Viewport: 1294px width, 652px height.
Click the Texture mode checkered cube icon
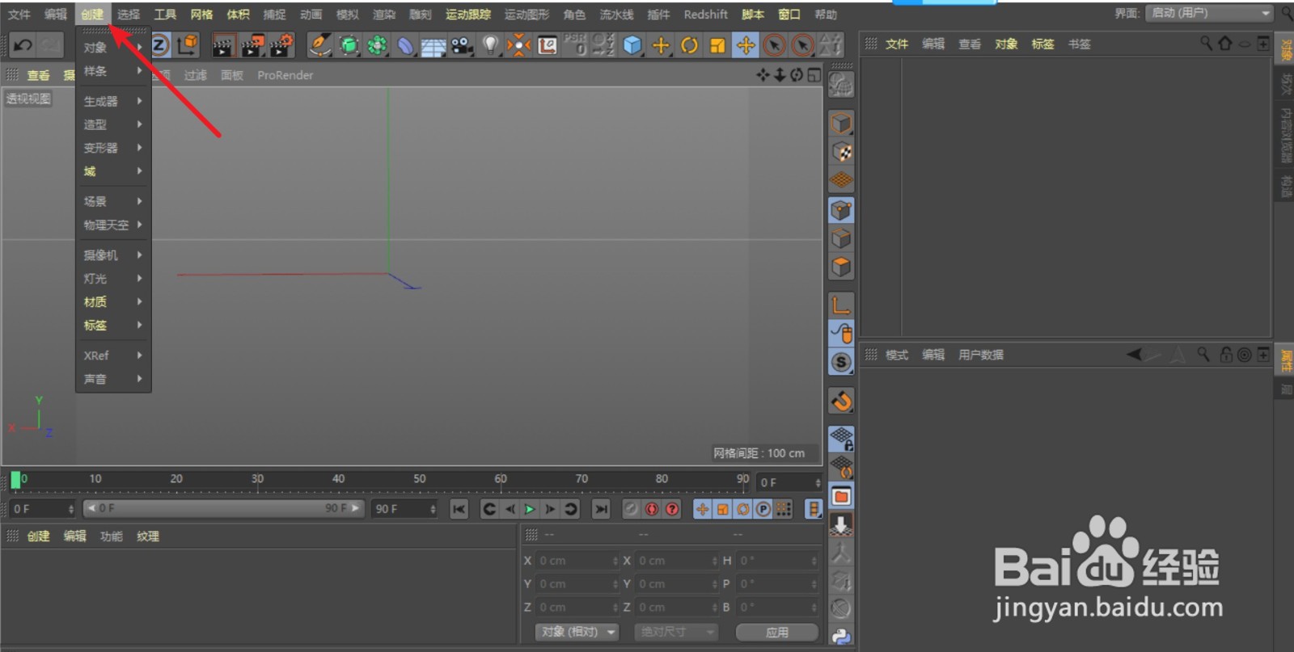click(841, 152)
